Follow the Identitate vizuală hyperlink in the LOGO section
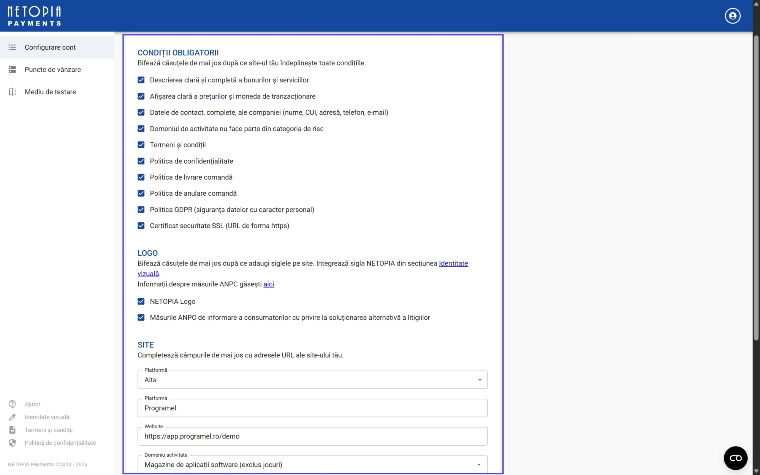 (453, 263)
